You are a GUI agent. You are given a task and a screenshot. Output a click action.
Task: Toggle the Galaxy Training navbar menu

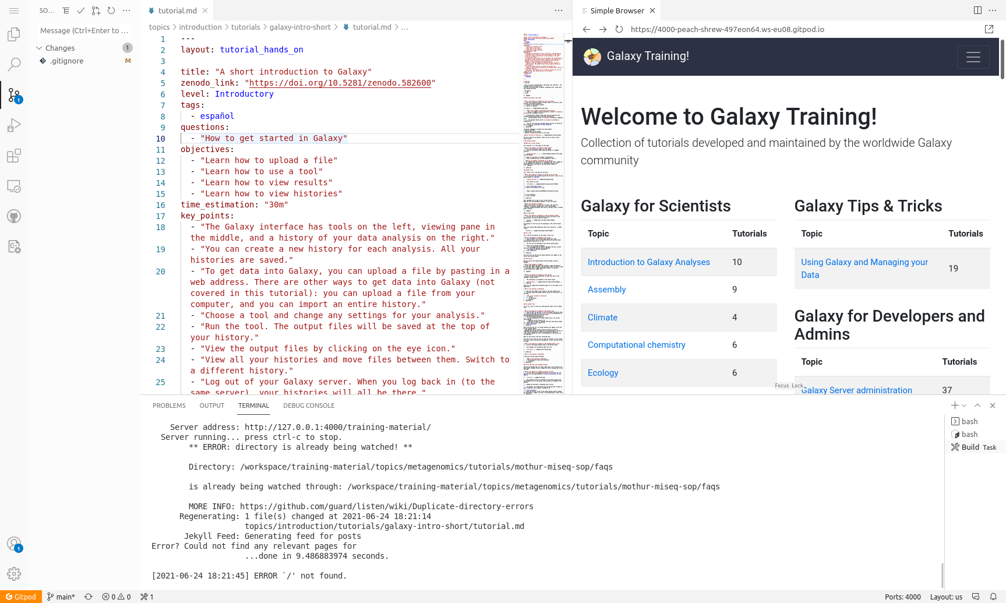pyautogui.click(x=973, y=57)
